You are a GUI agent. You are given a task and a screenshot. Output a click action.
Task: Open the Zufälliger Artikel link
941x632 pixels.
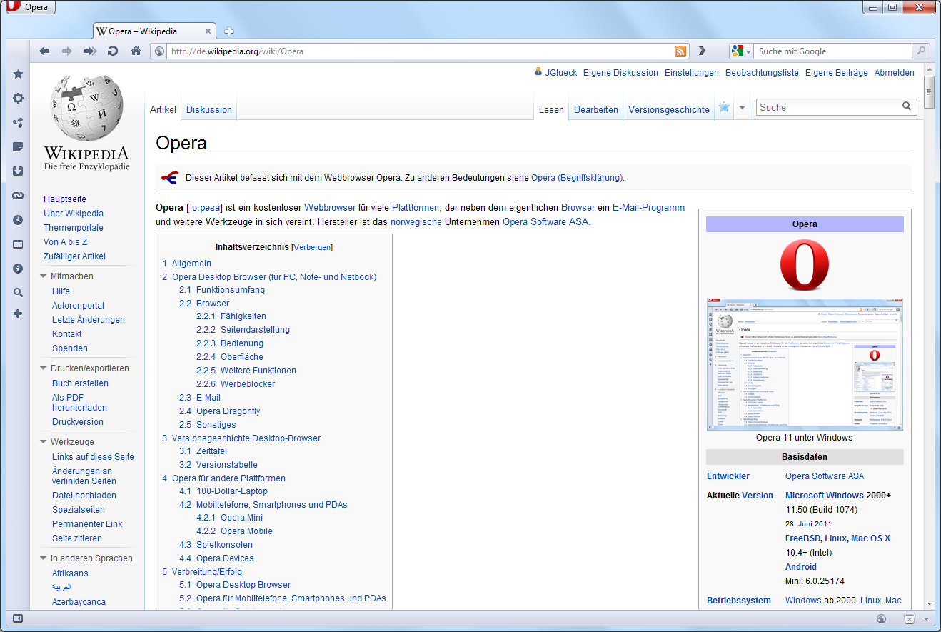[74, 256]
